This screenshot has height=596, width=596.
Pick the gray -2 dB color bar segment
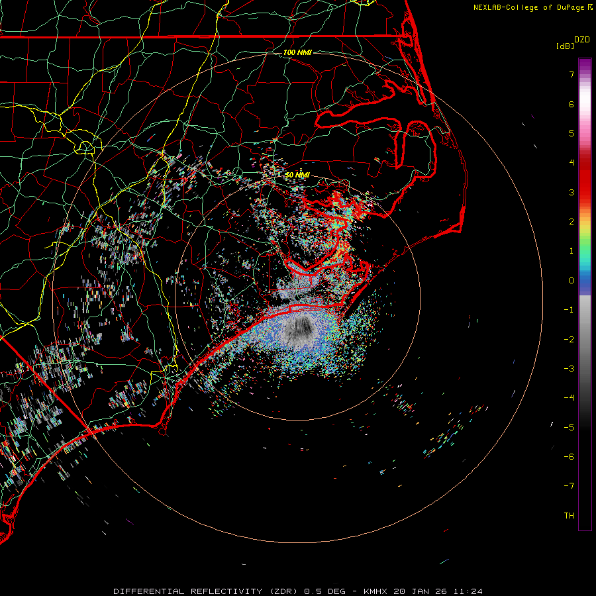tap(585, 340)
